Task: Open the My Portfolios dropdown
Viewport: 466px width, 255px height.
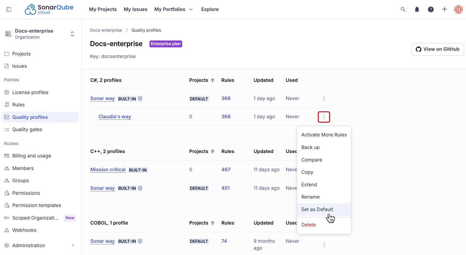Action: [174, 9]
